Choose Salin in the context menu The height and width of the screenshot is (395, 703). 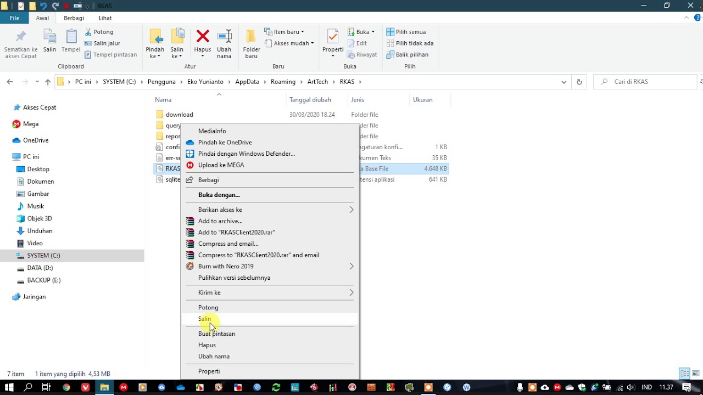coord(270,319)
